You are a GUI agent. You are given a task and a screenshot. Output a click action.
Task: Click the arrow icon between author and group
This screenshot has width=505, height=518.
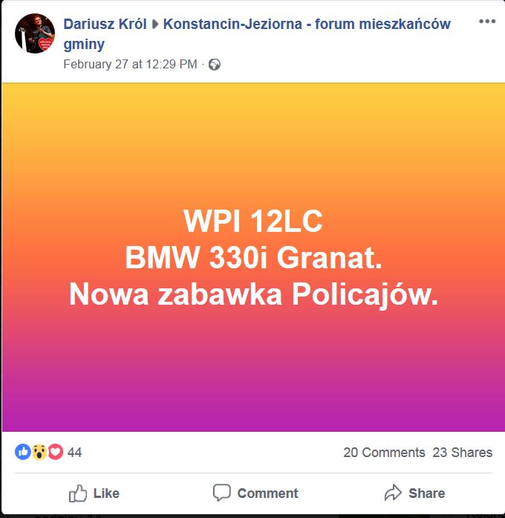coord(155,25)
